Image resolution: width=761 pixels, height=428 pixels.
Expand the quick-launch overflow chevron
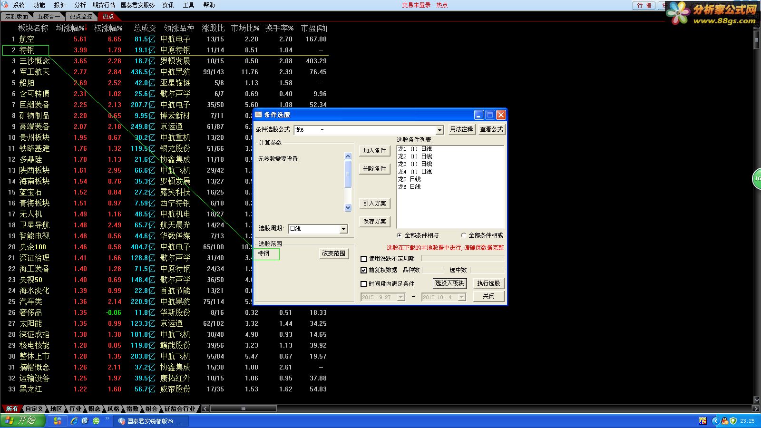click(x=107, y=419)
